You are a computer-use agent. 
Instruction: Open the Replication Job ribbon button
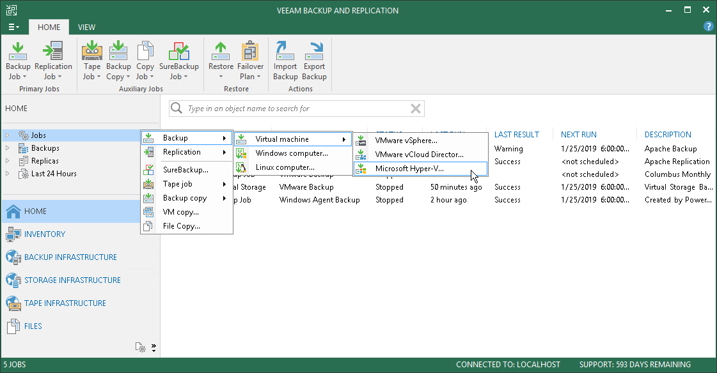53,61
